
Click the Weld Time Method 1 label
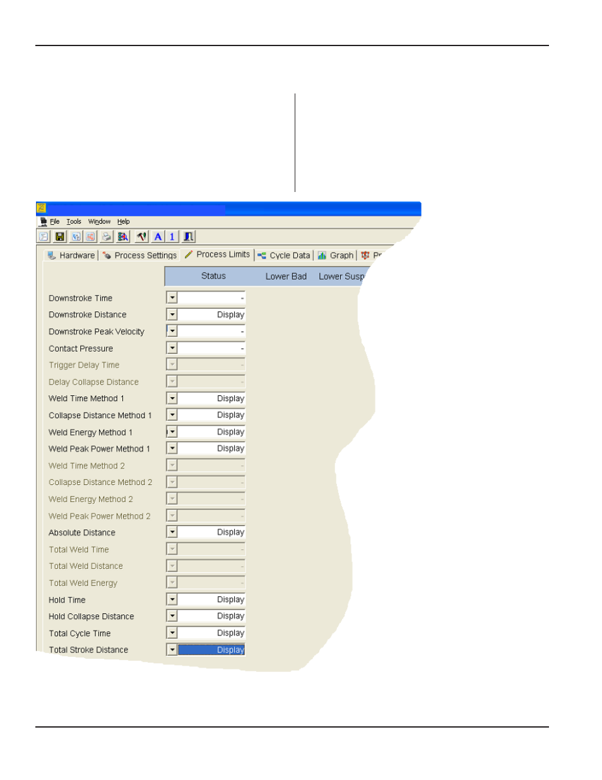pos(86,399)
